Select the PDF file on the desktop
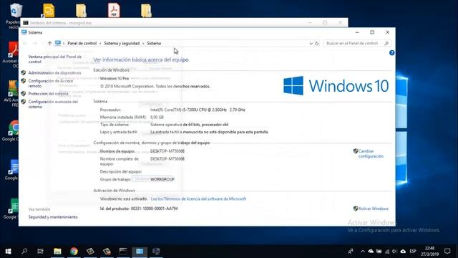The height and width of the screenshot is (258, 458). click(114, 10)
